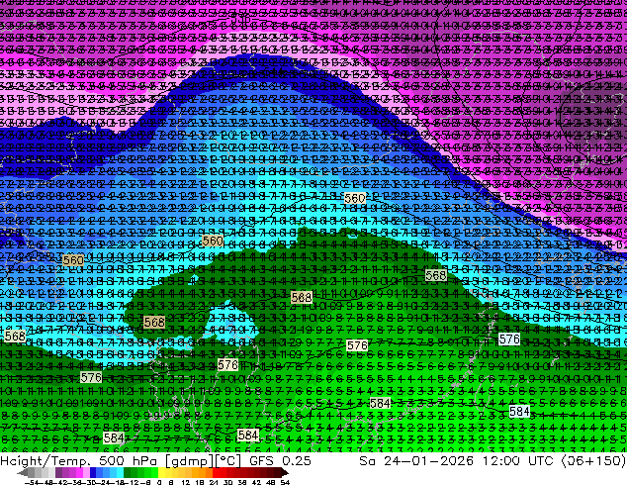
Task: Select the cyan swatch in the legend
Action: click(121, 472)
